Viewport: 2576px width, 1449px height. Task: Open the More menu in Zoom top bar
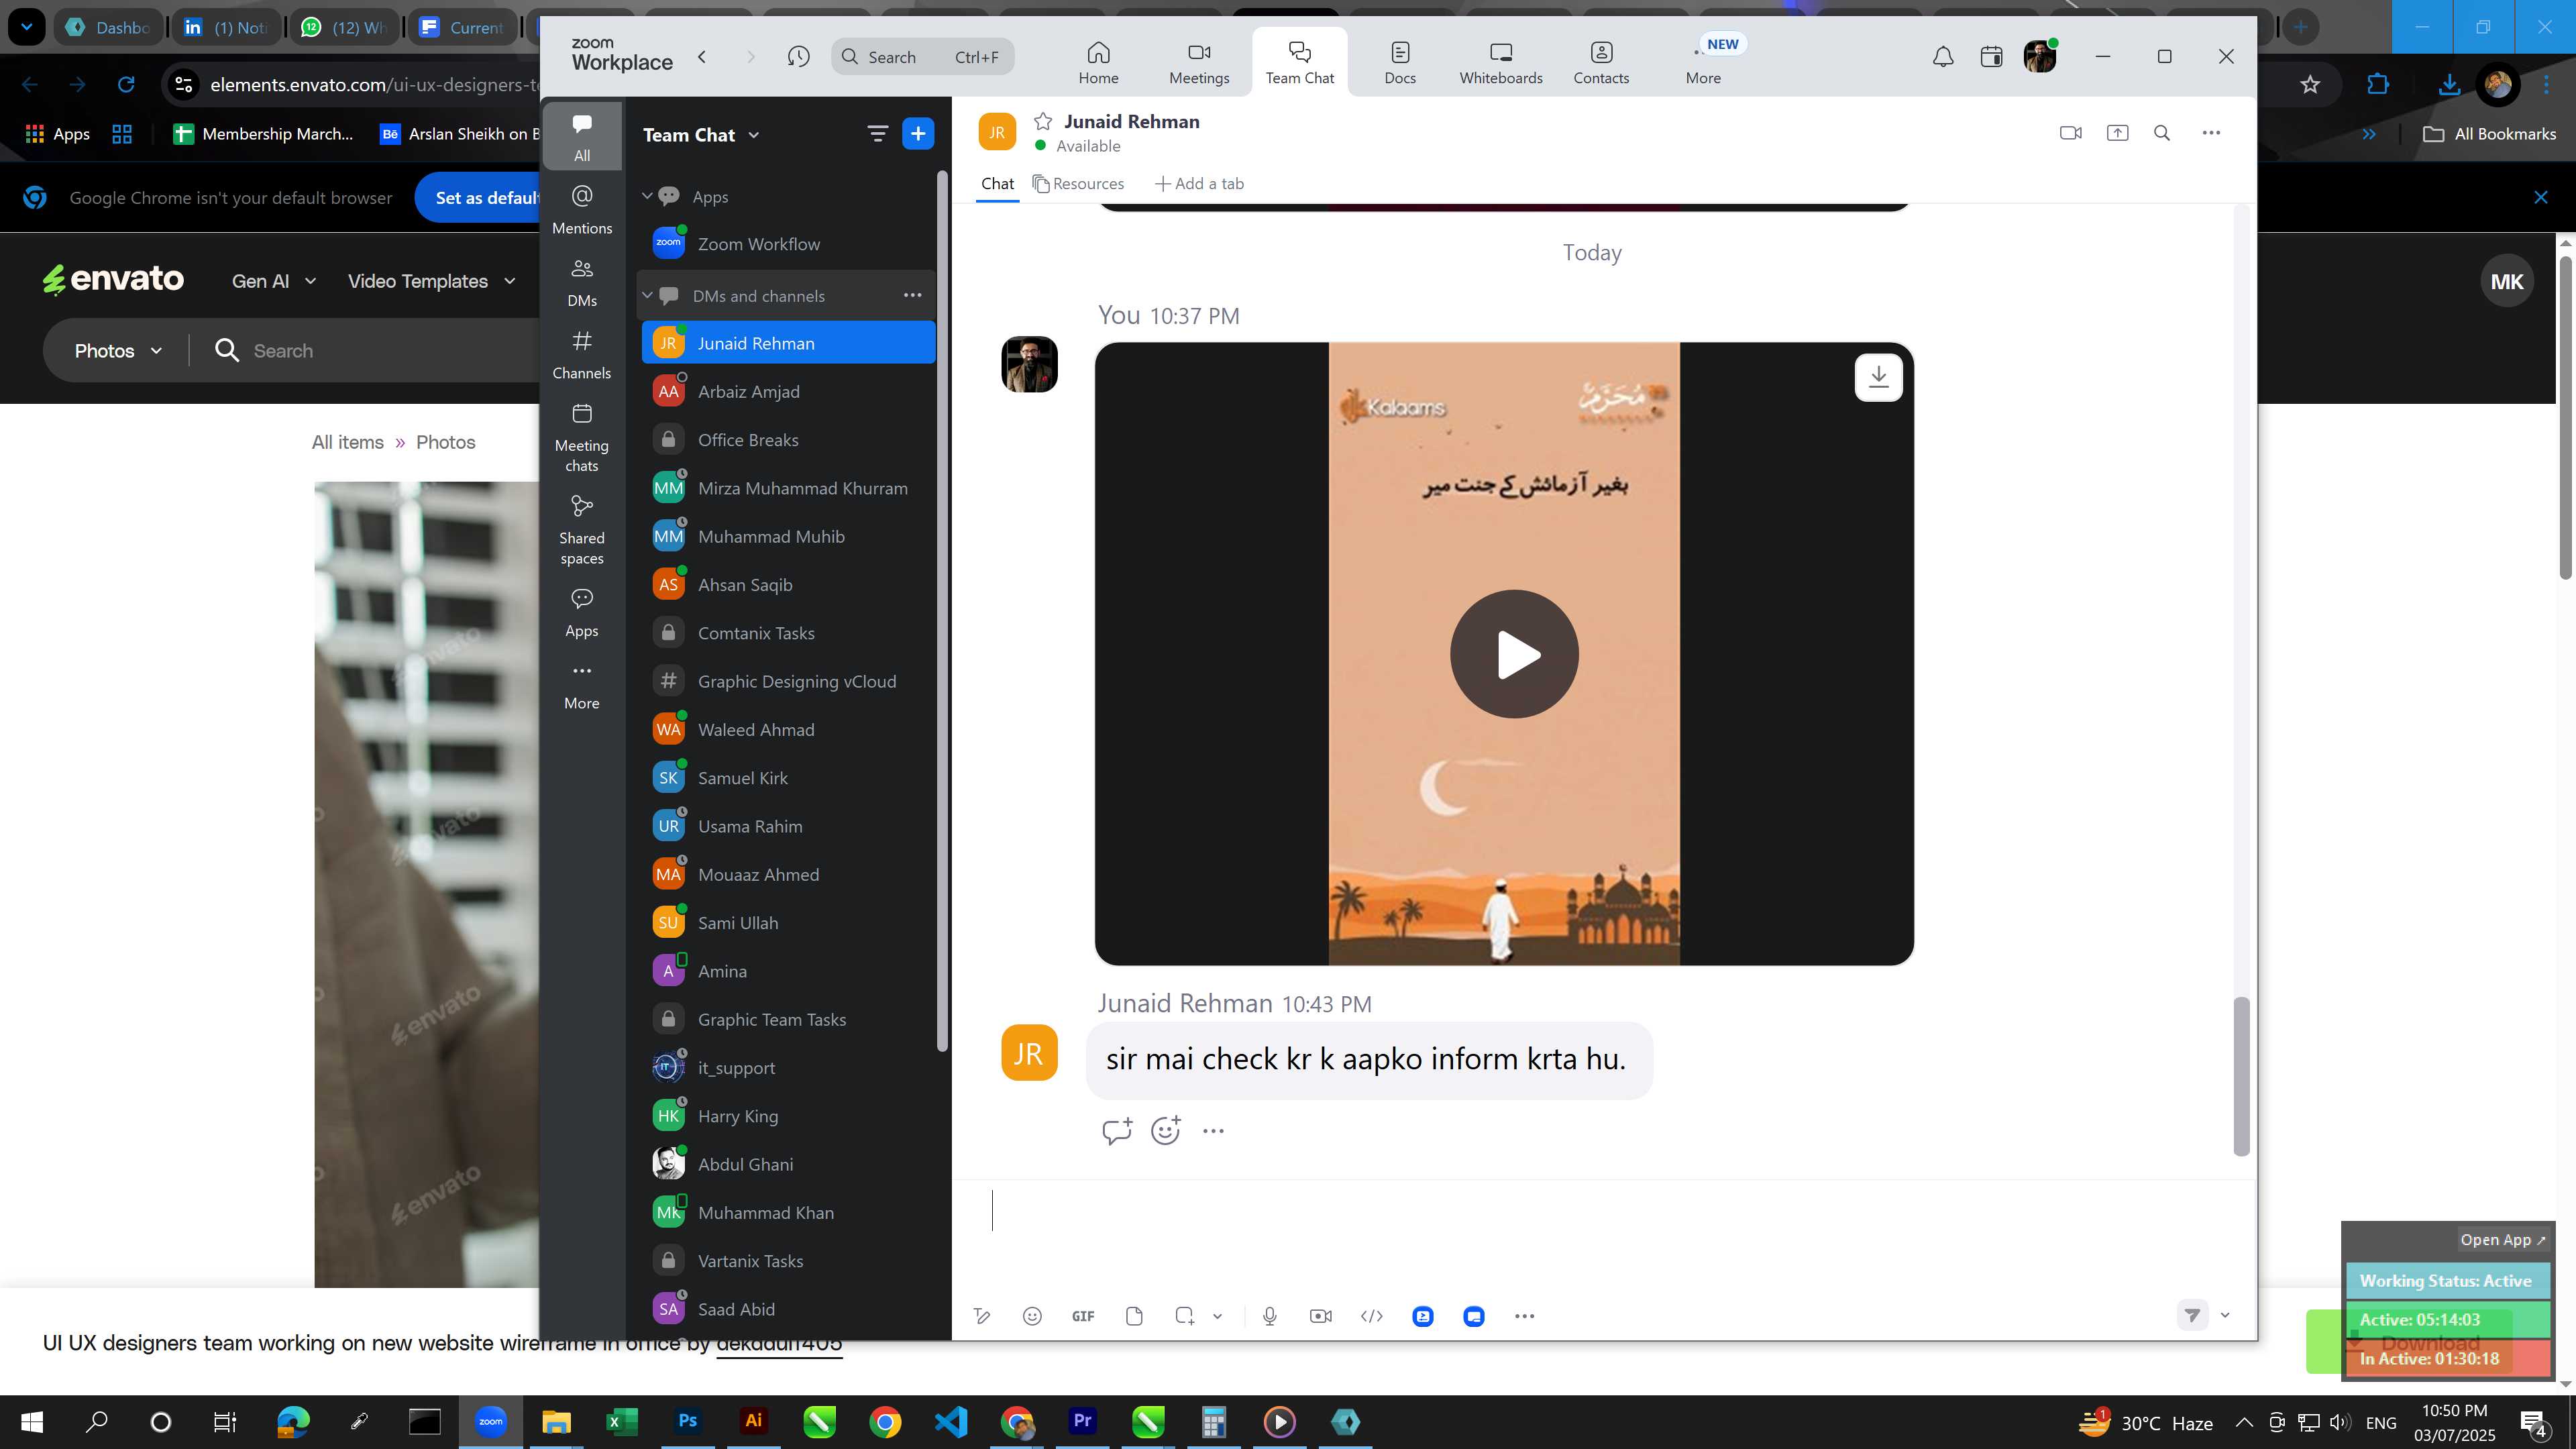(1703, 62)
